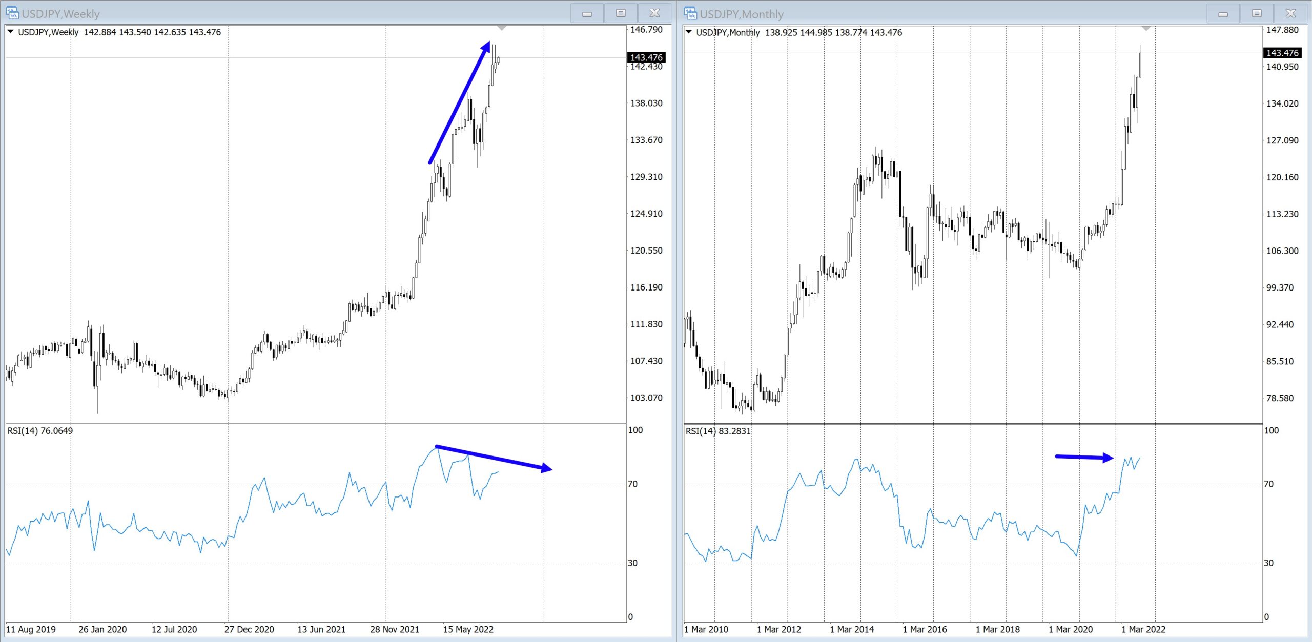Close the USDJPY,Monthly chart window
This screenshot has width=1312, height=642.
pos(1290,14)
